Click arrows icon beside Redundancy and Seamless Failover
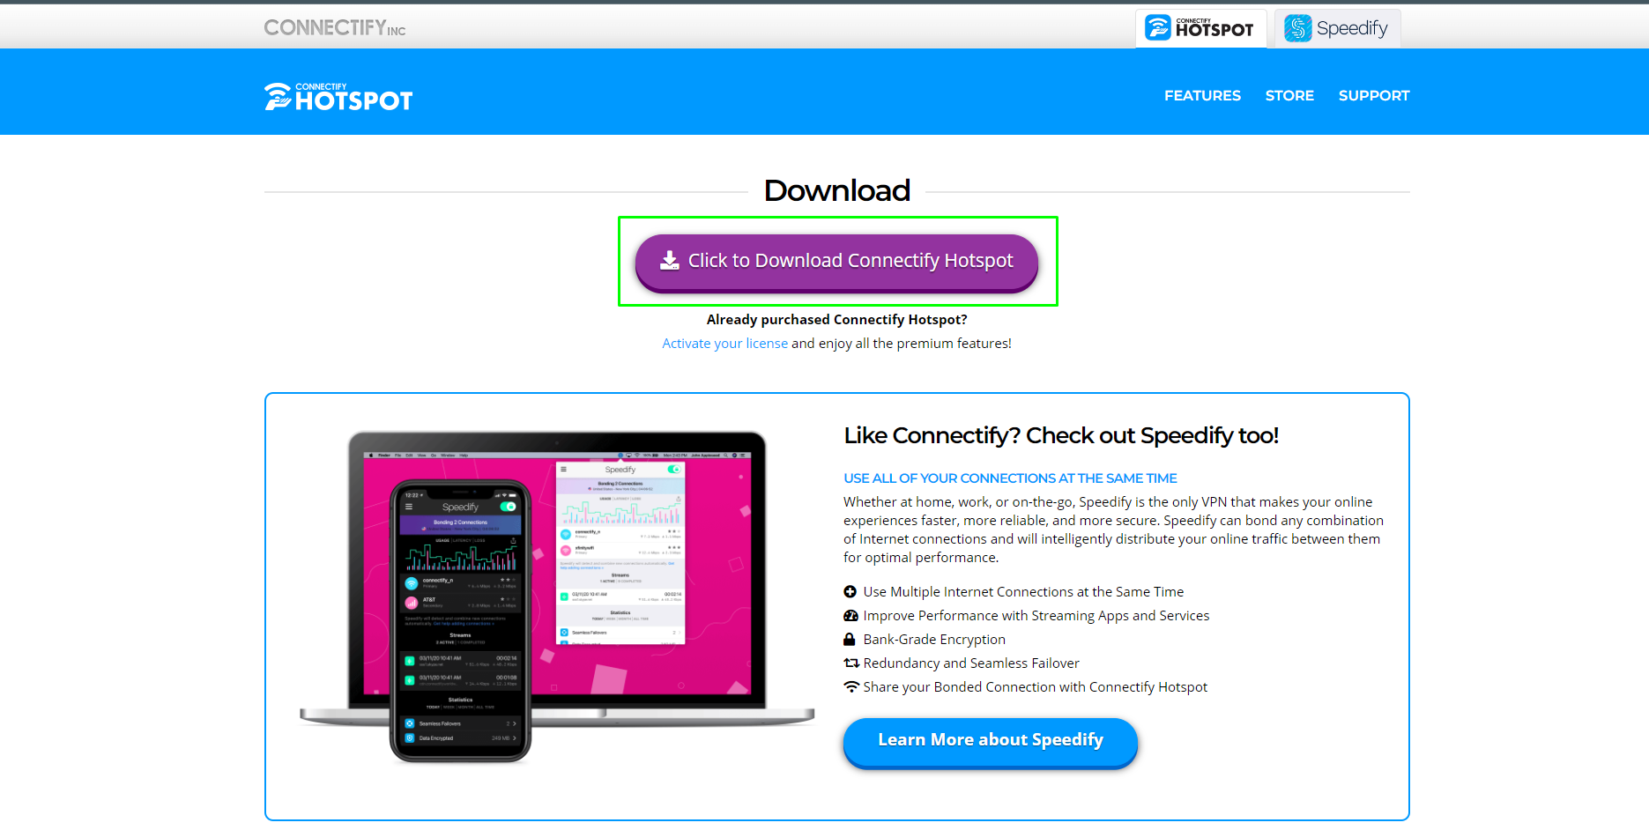Image resolution: width=1649 pixels, height=830 pixels. click(850, 663)
